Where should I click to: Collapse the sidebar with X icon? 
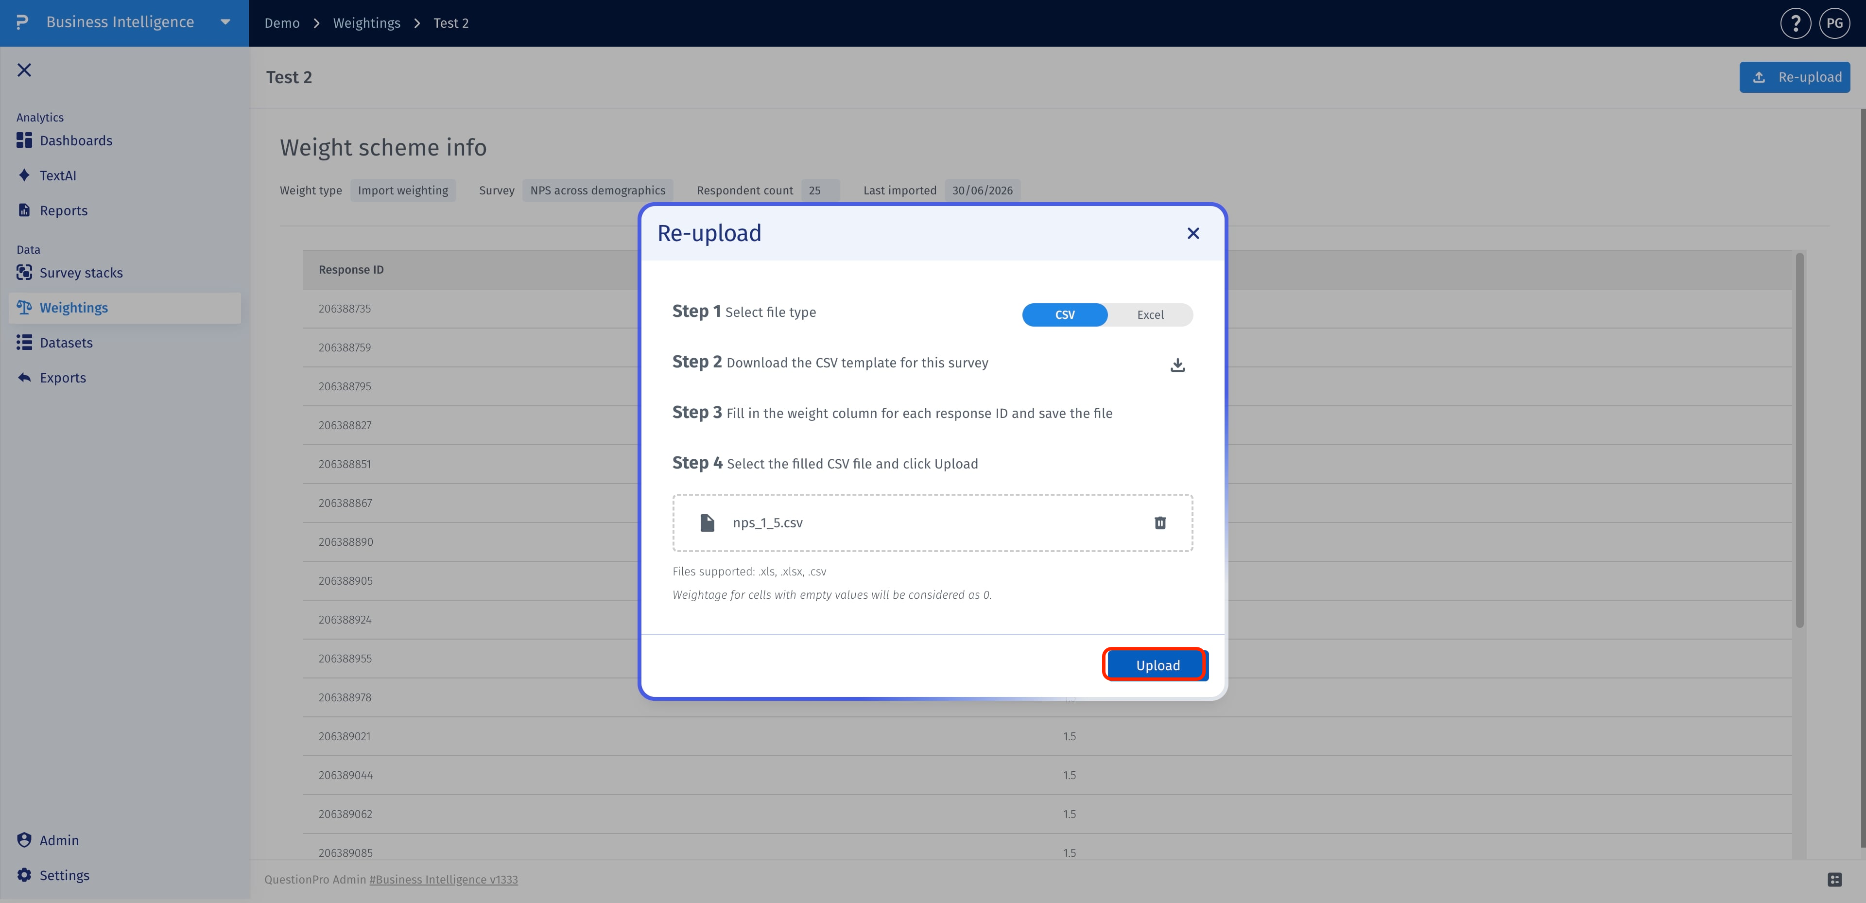pos(24,69)
